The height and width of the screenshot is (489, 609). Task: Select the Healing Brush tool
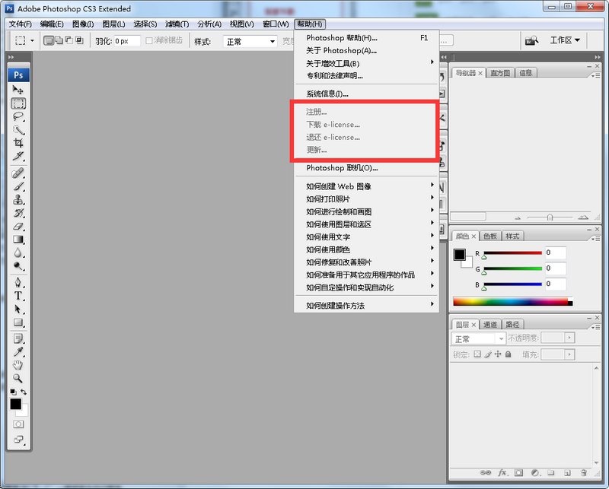click(18, 173)
